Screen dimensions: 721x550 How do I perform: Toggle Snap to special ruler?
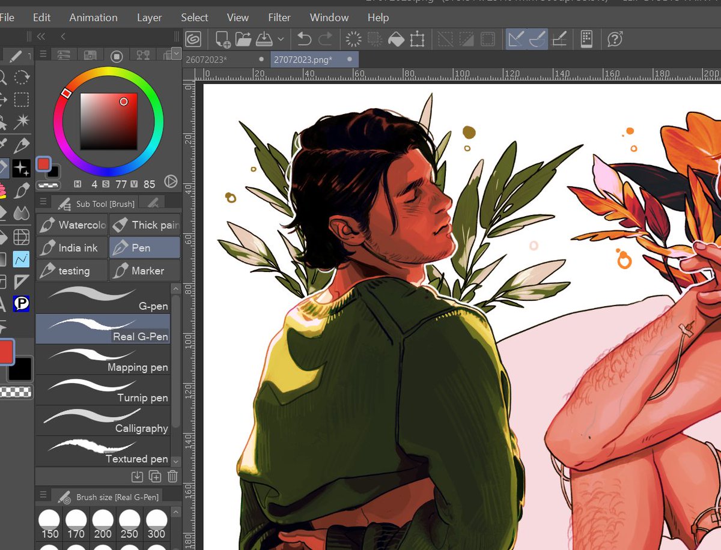(537, 40)
